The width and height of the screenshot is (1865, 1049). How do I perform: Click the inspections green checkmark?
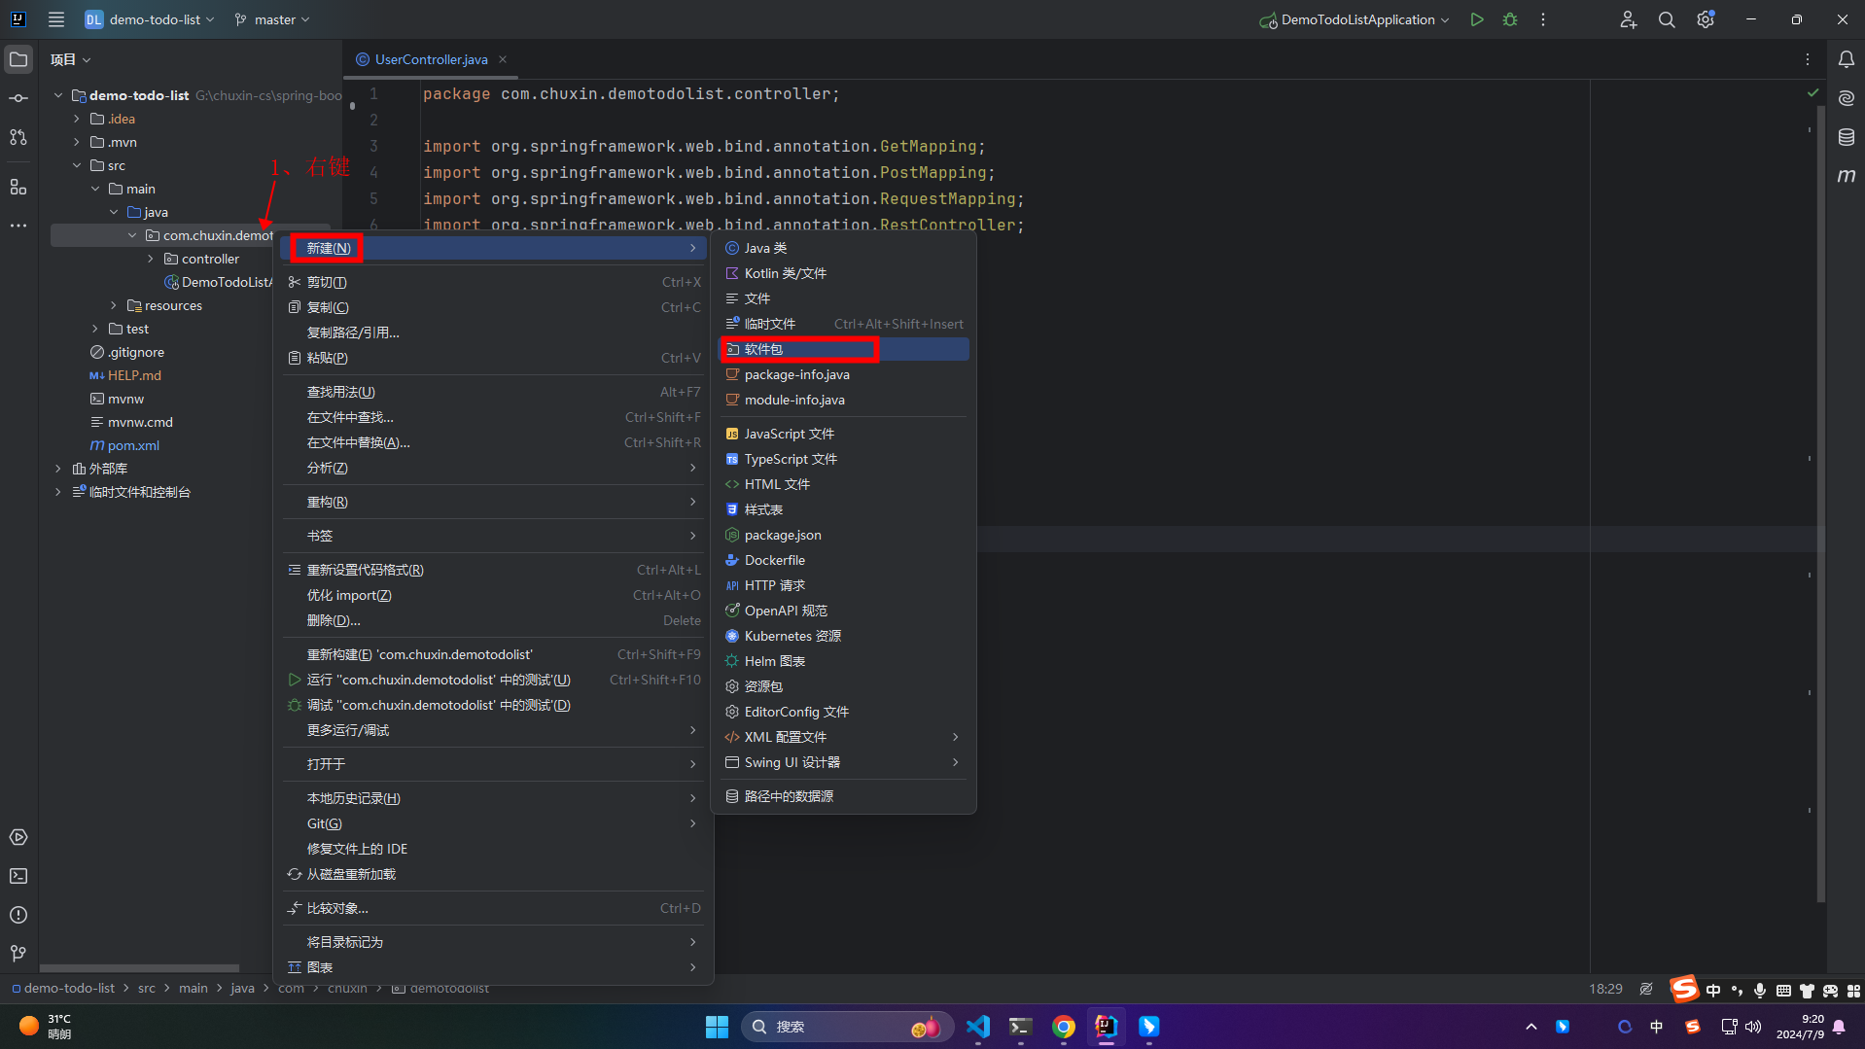(1812, 93)
